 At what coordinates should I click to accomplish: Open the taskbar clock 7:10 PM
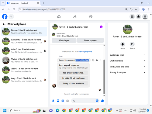142,110
